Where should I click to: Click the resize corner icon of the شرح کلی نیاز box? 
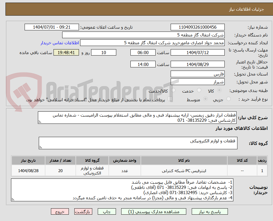pos(40,122)
